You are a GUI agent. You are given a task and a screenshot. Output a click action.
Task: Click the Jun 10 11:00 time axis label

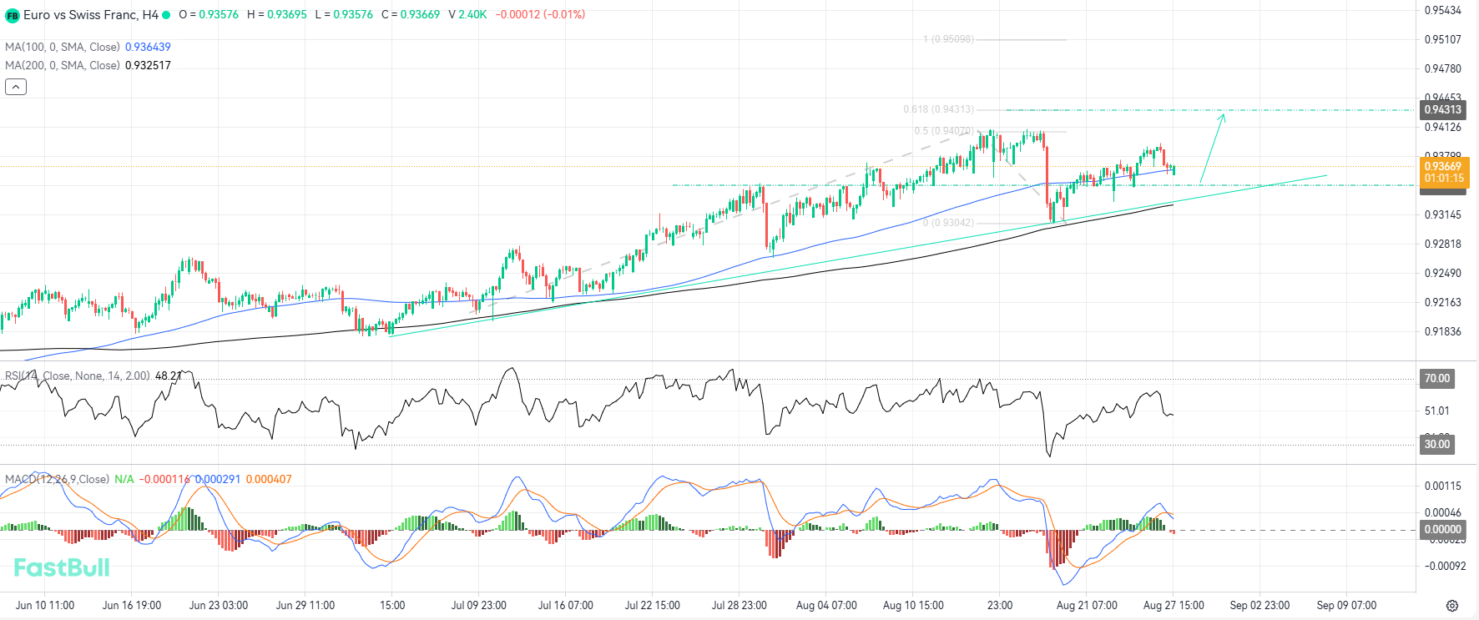coord(45,605)
